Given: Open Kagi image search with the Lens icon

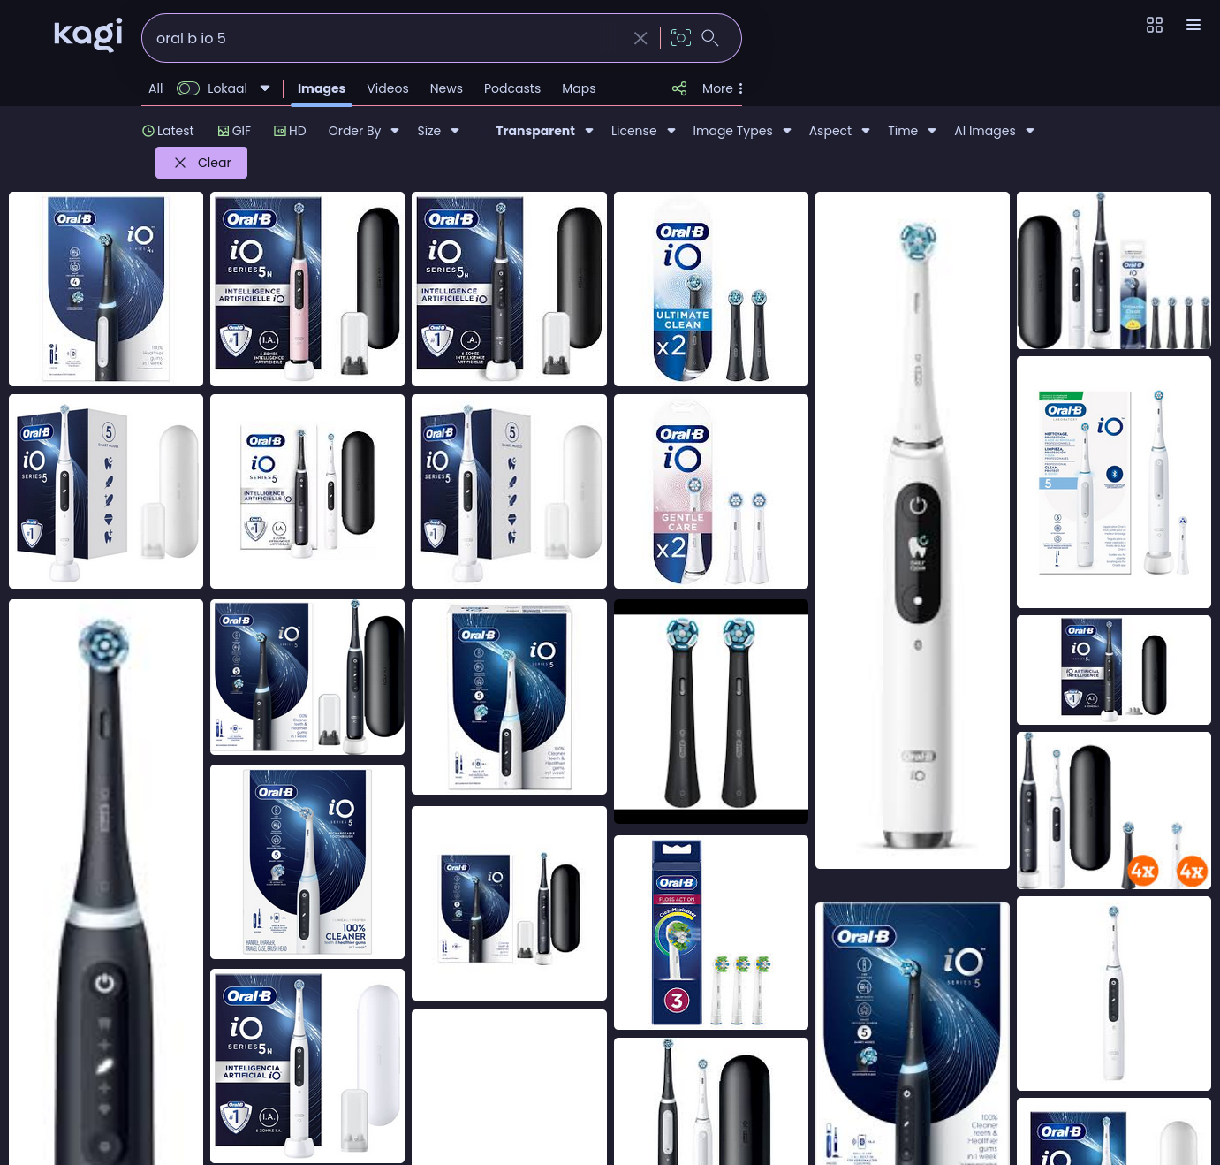Looking at the screenshot, I should click(680, 38).
